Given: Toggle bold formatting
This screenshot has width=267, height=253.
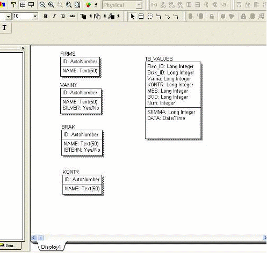Looking at the screenshot, I should pyautogui.click(x=46, y=17).
